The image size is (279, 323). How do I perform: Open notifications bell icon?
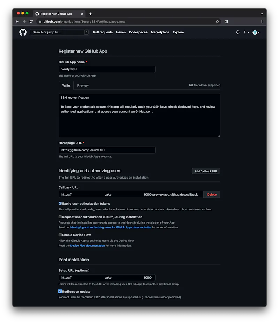click(238, 32)
